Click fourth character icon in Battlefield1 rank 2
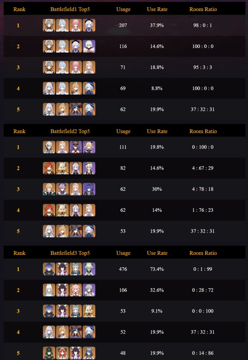Viewport: 248px width, 360px height. pyautogui.click(x=89, y=46)
